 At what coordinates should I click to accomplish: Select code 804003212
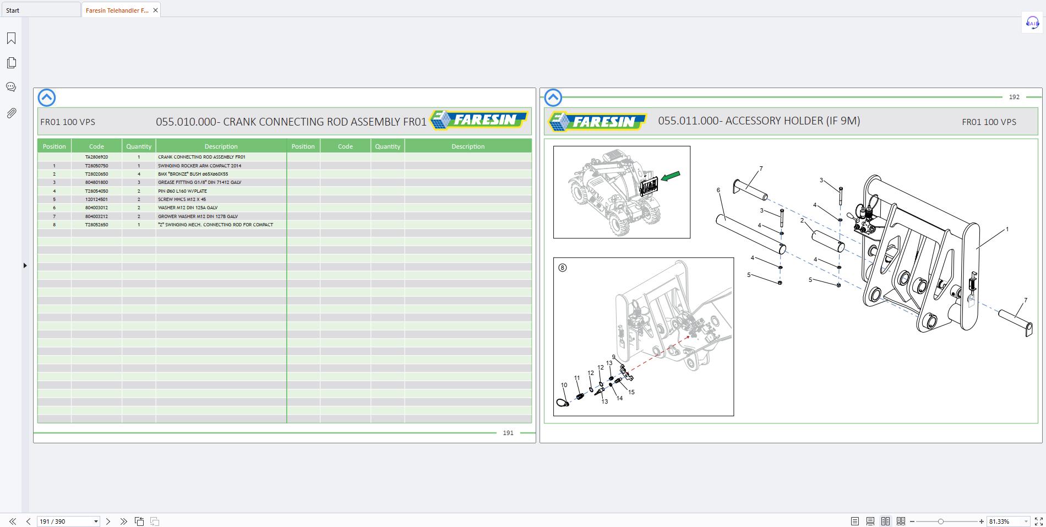96,216
